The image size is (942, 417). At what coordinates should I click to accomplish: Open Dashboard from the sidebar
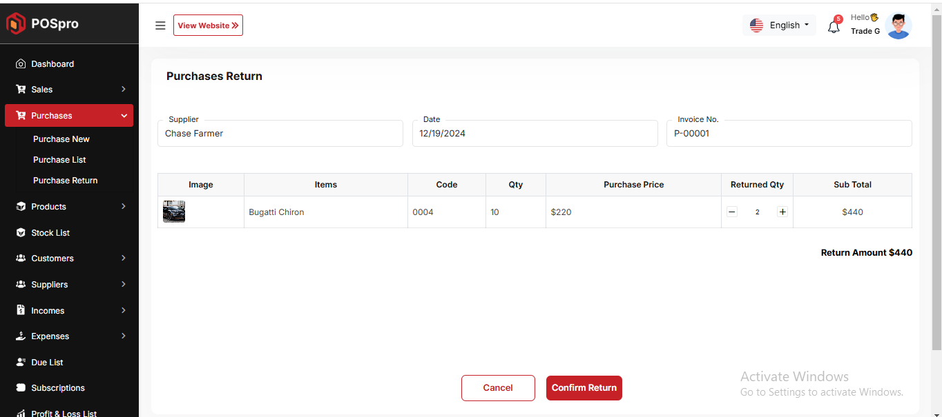(x=52, y=64)
